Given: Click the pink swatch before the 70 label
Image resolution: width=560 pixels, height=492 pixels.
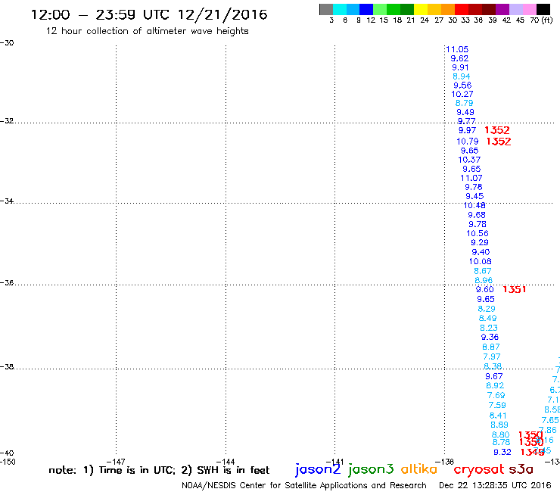Looking at the screenshot, I should pos(530,9).
